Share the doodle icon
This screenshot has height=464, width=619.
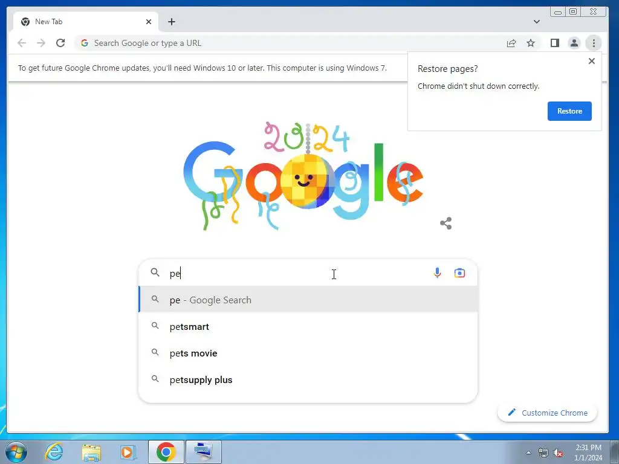point(446,224)
